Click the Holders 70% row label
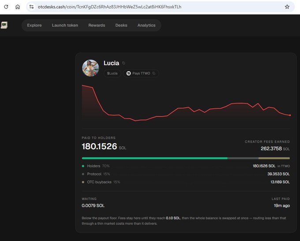Viewport: 300px width, 241px height. pos(98,166)
